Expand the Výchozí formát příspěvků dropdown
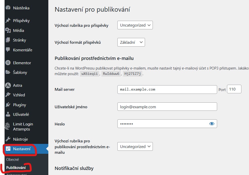249x175 pixels. [x=131, y=42]
